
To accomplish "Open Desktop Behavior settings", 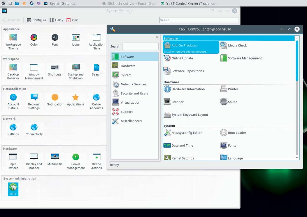I will coord(13,72).
